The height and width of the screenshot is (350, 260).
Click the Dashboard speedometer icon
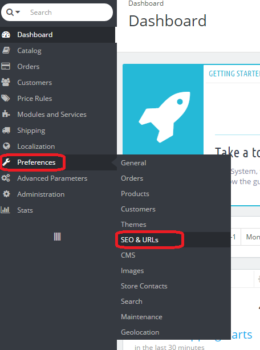pyautogui.click(x=6, y=35)
